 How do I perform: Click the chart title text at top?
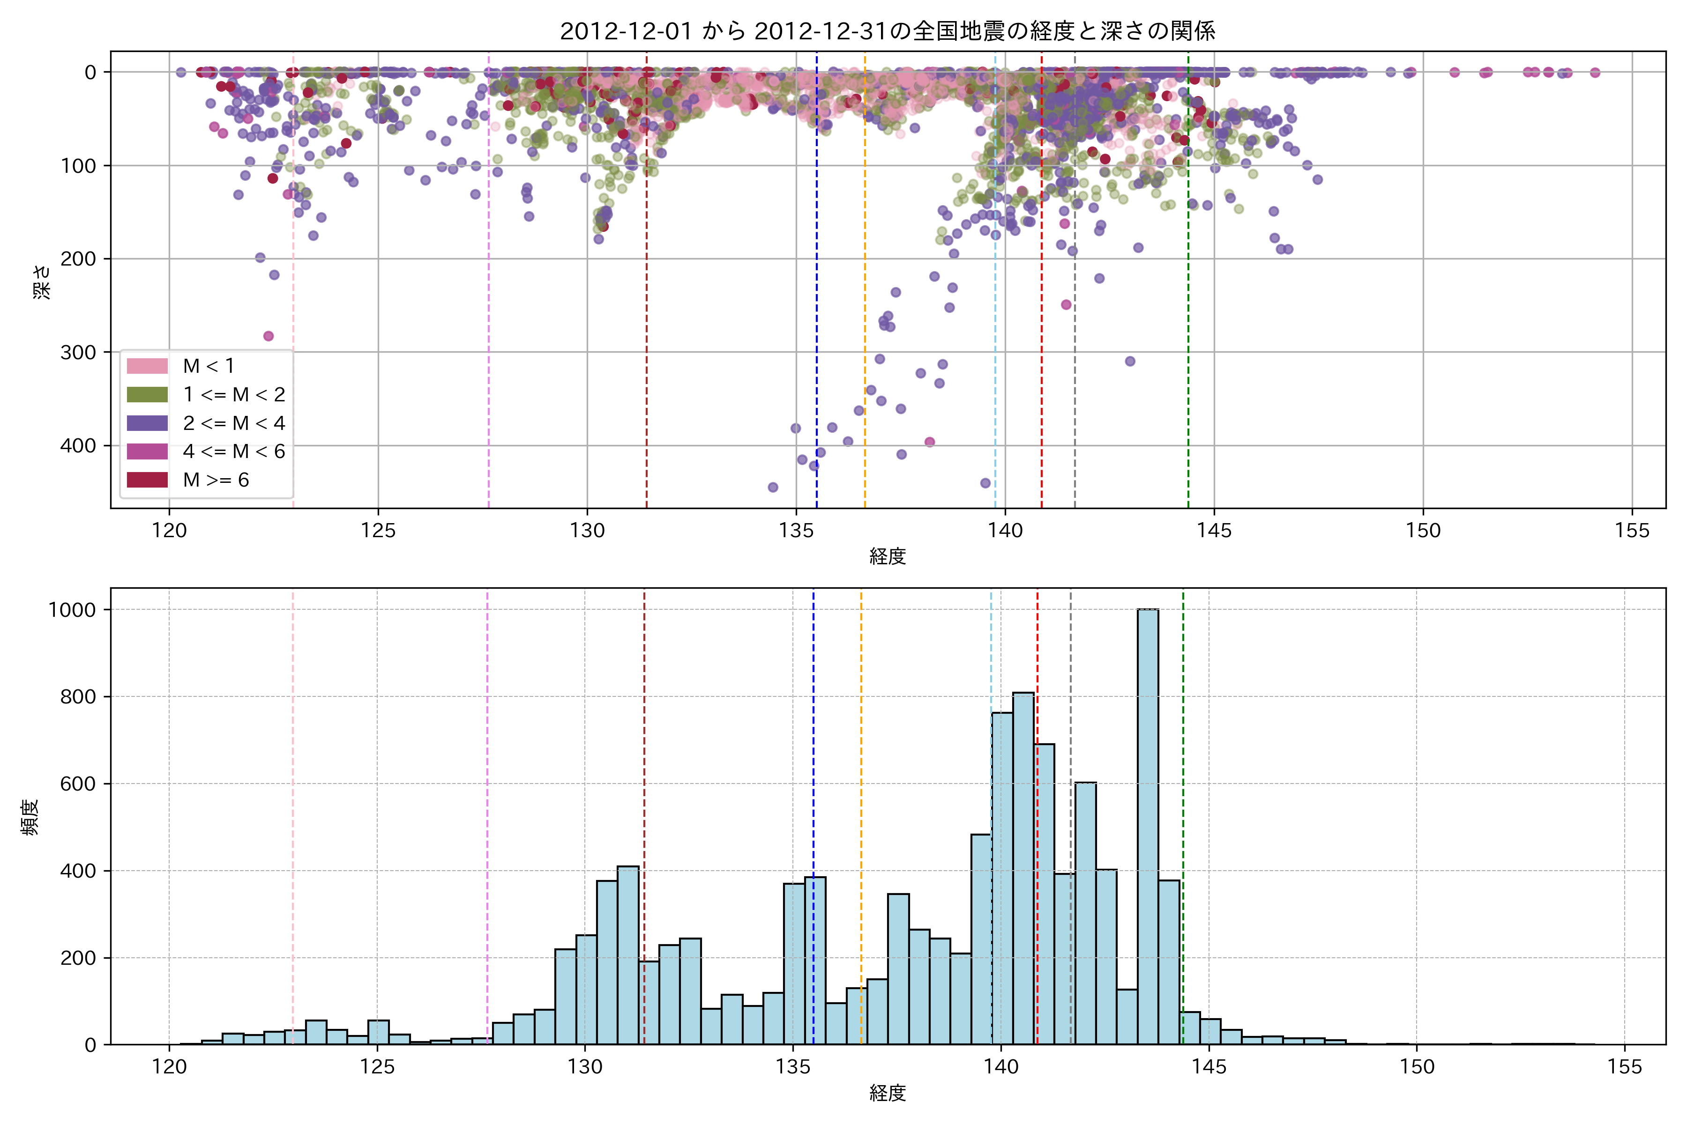(x=887, y=31)
